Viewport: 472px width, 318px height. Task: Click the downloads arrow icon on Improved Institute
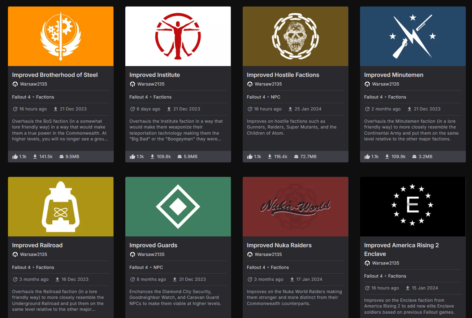(x=152, y=157)
